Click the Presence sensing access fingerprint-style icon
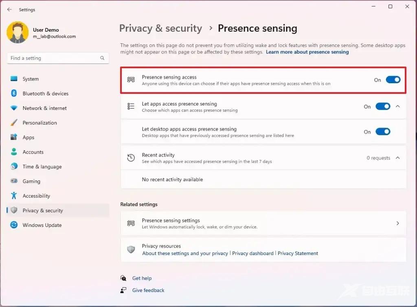Screen dimensions: 417x307 (x=131, y=80)
